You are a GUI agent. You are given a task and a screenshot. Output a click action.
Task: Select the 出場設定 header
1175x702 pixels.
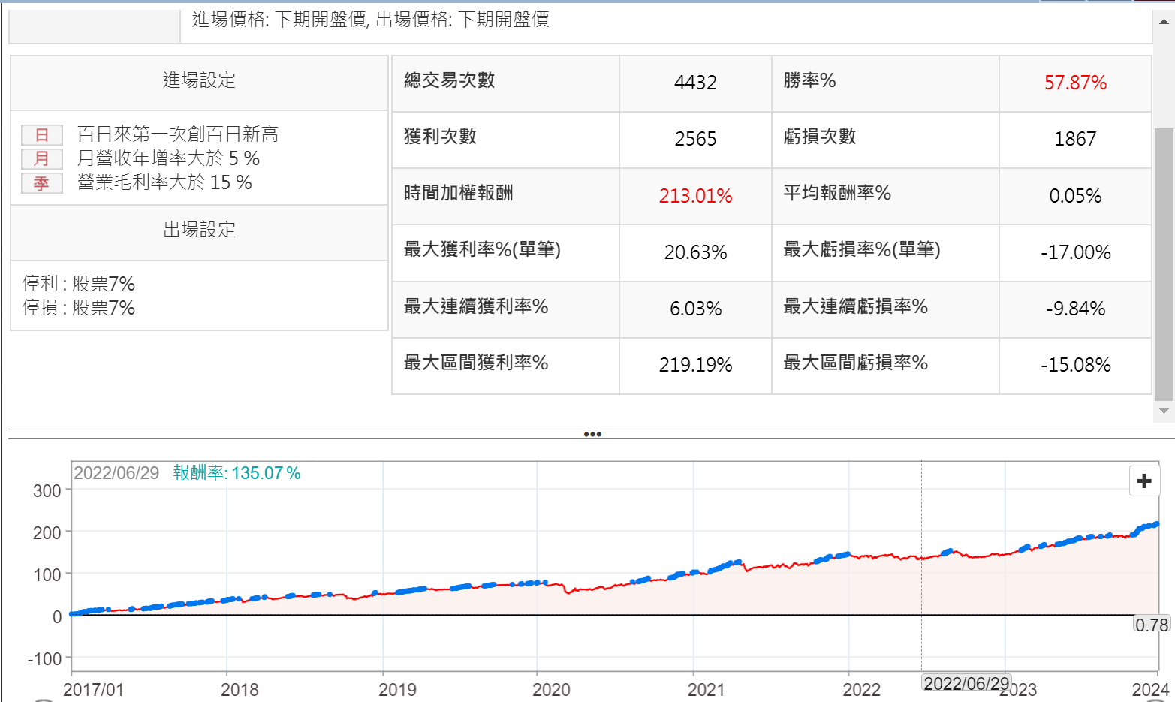point(199,230)
